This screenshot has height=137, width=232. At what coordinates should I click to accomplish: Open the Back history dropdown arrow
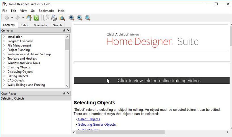pyautogui.click(x=12, y=18)
